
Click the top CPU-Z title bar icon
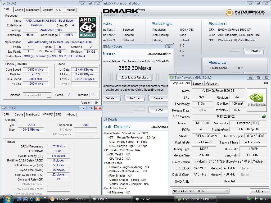3,3
